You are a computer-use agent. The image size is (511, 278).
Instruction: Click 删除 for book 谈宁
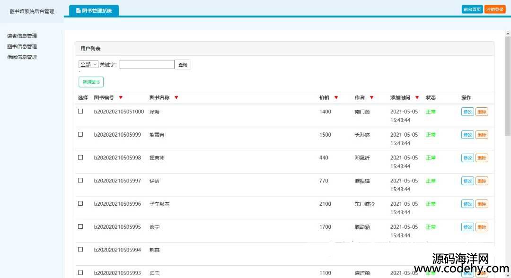tap(482, 227)
